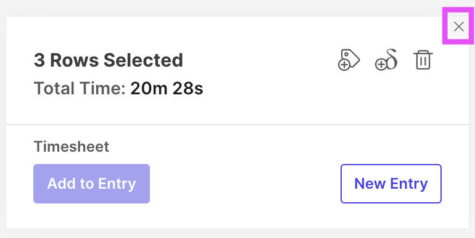This screenshot has width=475, height=238.
Task: Click the Timesheet section label
Action: tap(71, 147)
